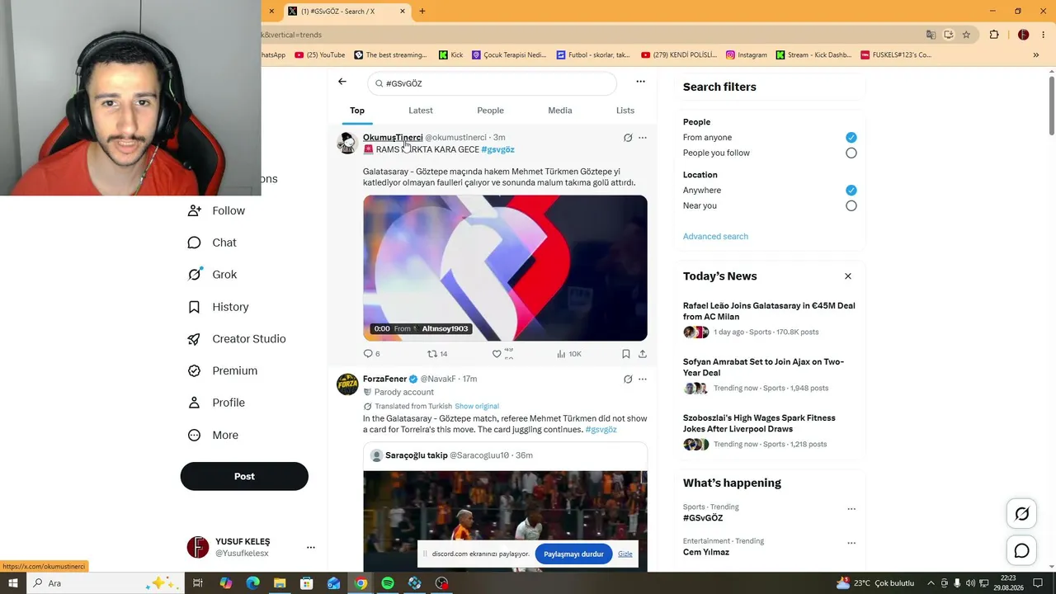The image size is (1056, 594).
Task: Bookmark this page with the star icon
Action: (x=966, y=35)
